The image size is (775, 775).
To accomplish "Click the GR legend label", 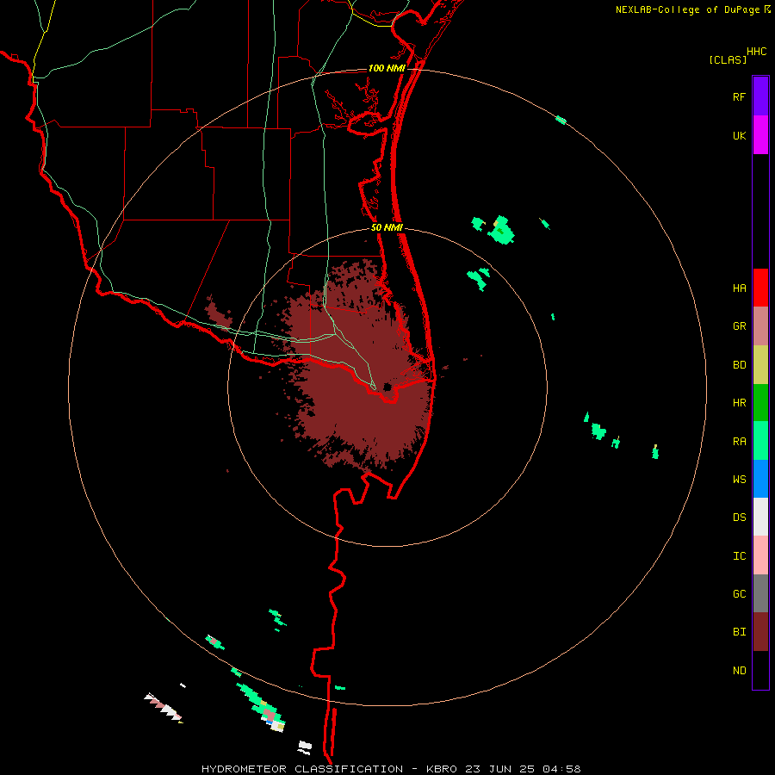I will coord(739,326).
